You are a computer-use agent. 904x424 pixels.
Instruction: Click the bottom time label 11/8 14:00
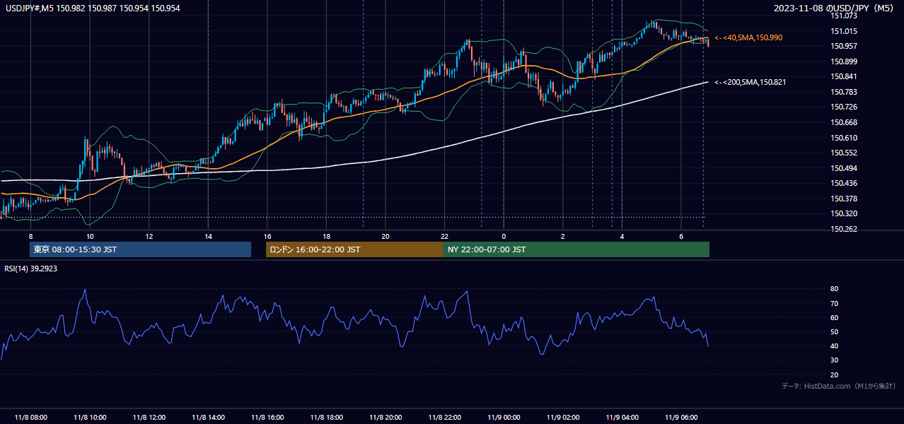[x=208, y=418]
